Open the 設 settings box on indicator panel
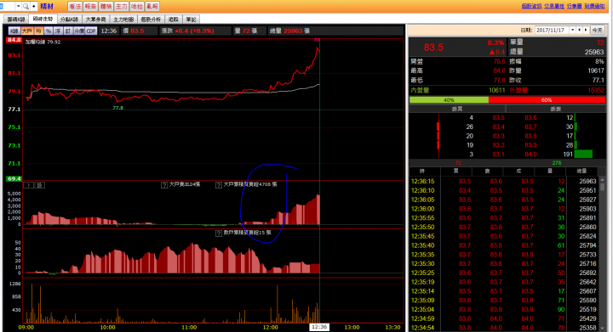 pos(40,185)
